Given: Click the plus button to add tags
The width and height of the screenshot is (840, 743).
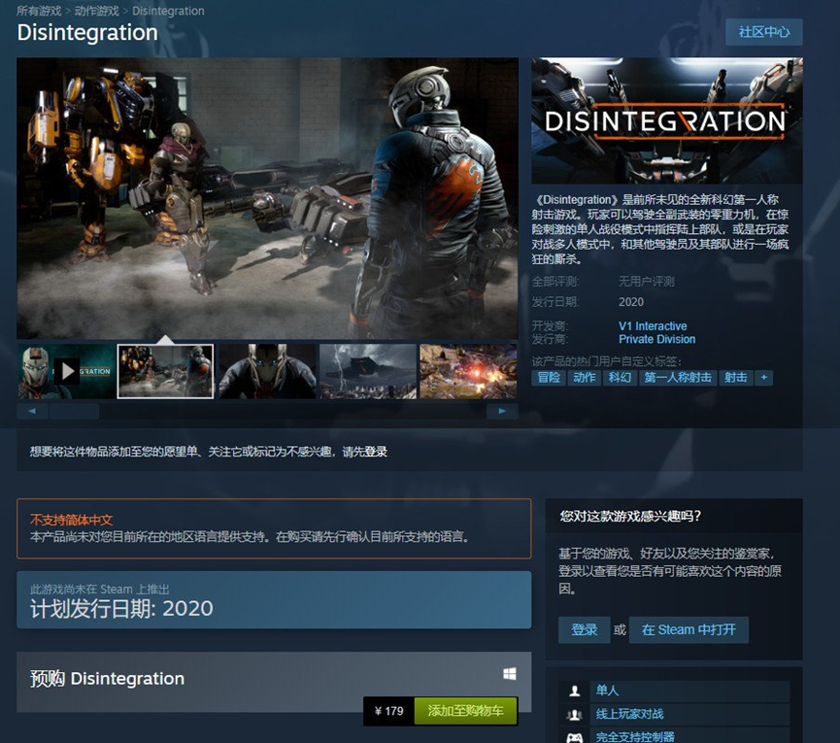Looking at the screenshot, I should (x=764, y=378).
